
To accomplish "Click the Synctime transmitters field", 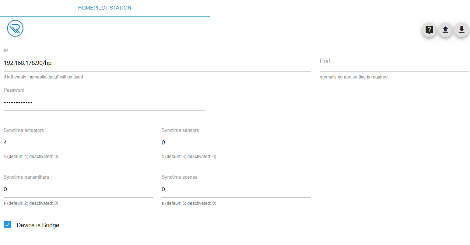I will (78, 189).
